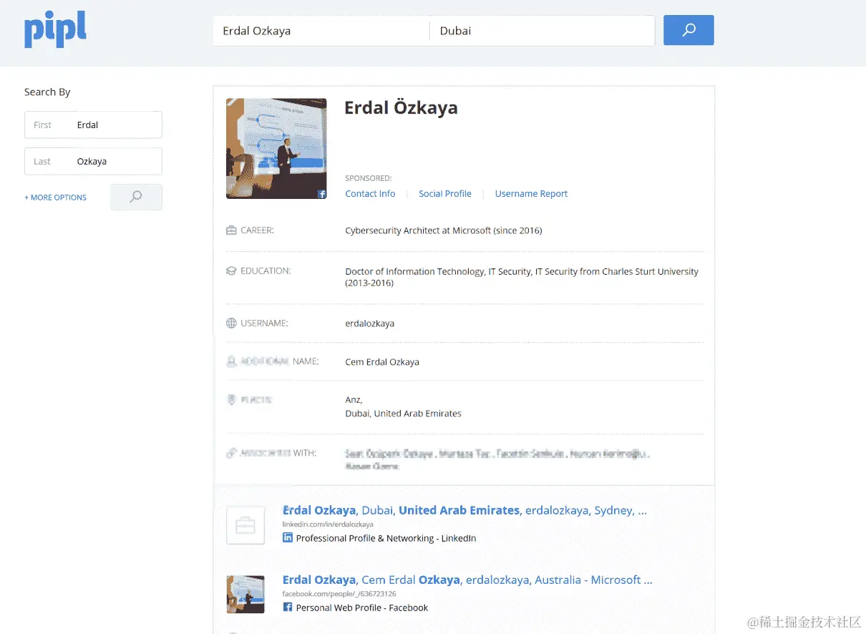Open the Facebook result Erdal Ozkaya, Cem Erdal Ozkaya
866x634 pixels.
pyautogui.click(x=467, y=580)
